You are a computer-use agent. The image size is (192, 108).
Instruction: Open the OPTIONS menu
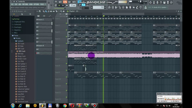coord(36,4)
